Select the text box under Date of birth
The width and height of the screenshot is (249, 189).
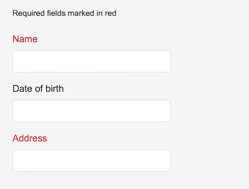(x=92, y=111)
